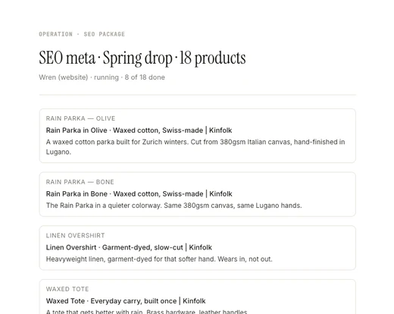Click the 8 of 18 done progress text

[145, 77]
